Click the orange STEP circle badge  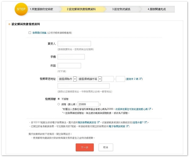click(x=21, y=9)
